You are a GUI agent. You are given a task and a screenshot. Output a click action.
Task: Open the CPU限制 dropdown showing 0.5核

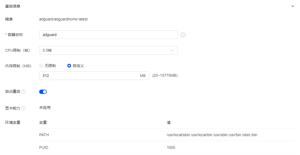105,50
